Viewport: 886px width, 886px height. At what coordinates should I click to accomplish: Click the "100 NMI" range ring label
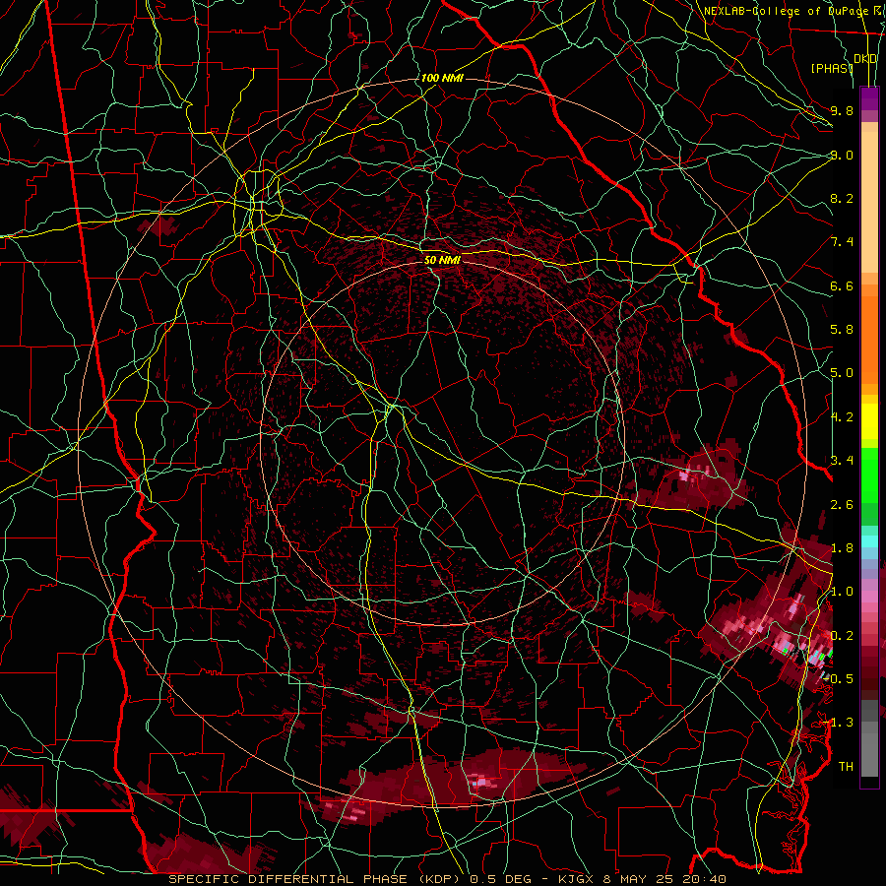click(442, 78)
